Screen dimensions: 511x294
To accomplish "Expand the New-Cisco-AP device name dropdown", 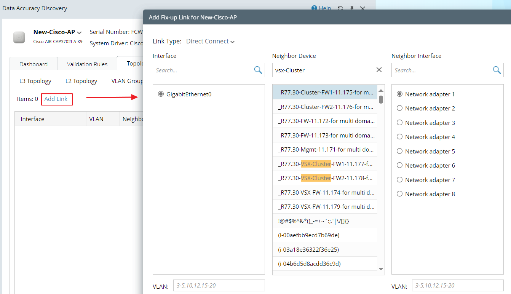I will point(79,33).
